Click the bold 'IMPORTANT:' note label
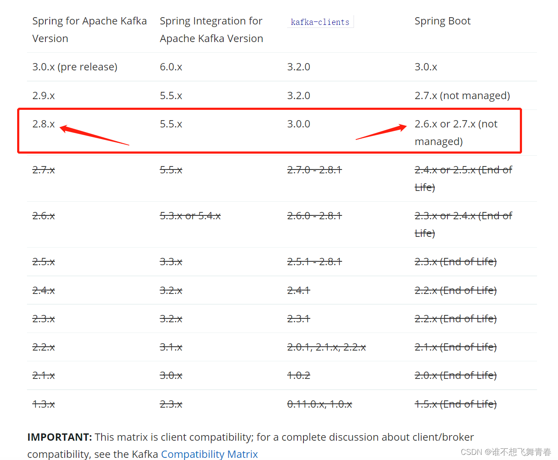This screenshot has width=558, height=460. [60, 437]
